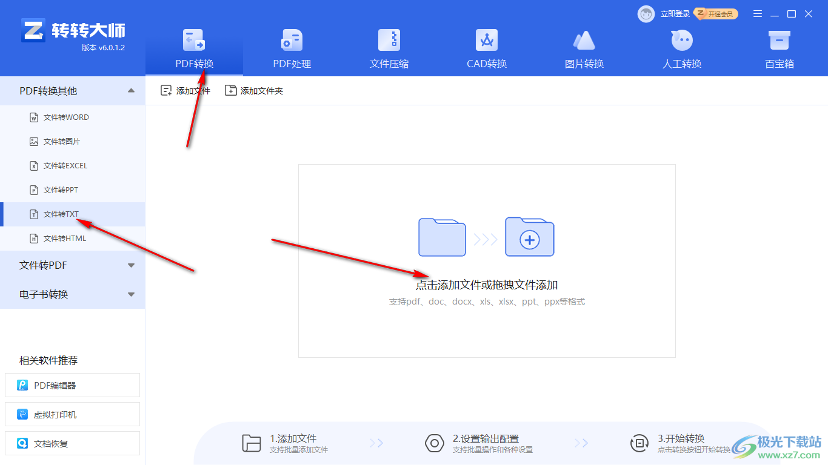The height and width of the screenshot is (465, 828).
Task: Open the PDF编辑器 recommended software
Action: (x=72, y=385)
